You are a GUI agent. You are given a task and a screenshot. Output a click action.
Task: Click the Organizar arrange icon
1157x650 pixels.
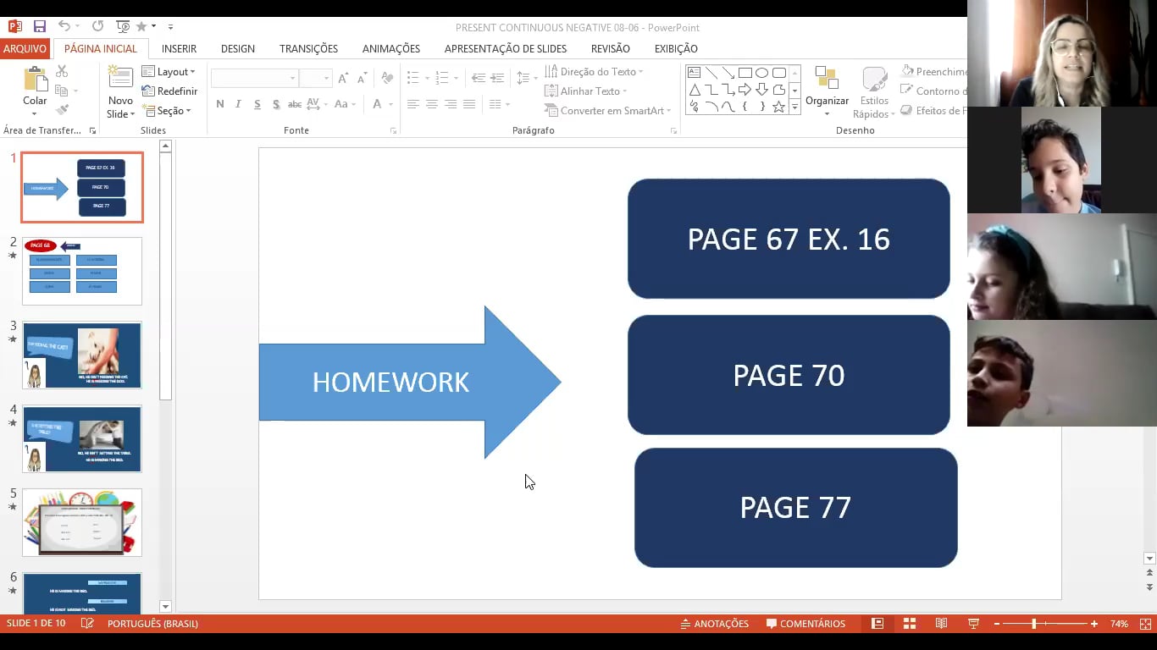pyautogui.click(x=827, y=80)
